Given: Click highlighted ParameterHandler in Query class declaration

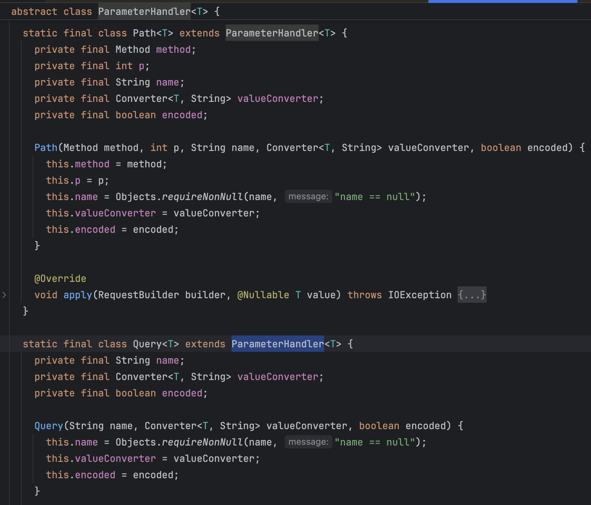Looking at the screenshot, I should tap(278, 344).
